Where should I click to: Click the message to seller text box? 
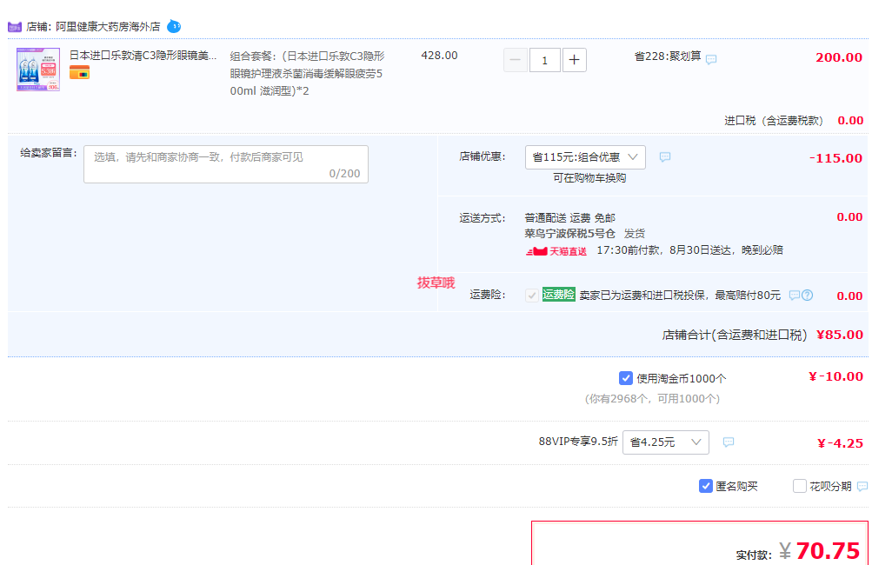(226, 164)
